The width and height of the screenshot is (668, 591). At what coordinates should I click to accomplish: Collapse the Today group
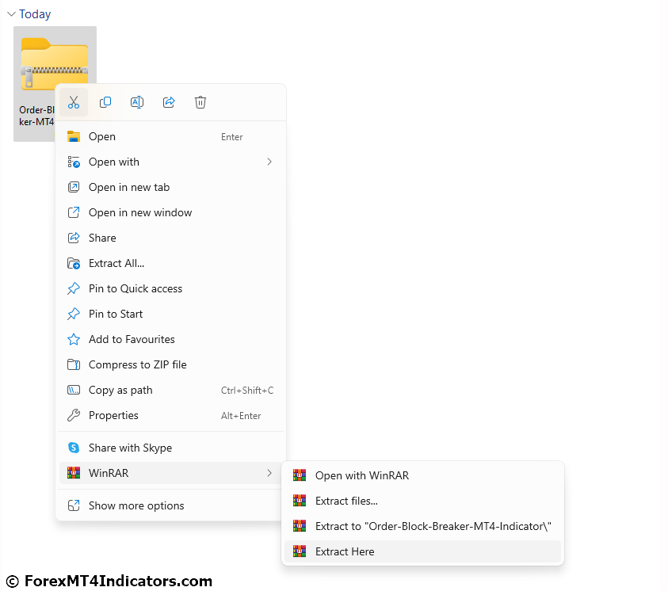coord(11,13)
